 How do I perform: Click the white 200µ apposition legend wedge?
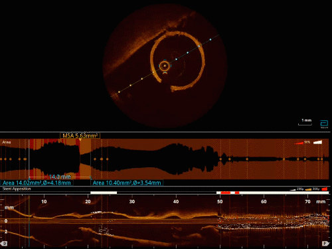coord(293,189)
